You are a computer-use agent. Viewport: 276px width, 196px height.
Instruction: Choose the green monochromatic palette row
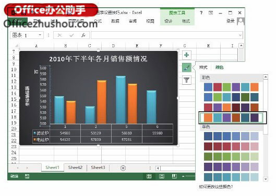click(x=231, y=156)
